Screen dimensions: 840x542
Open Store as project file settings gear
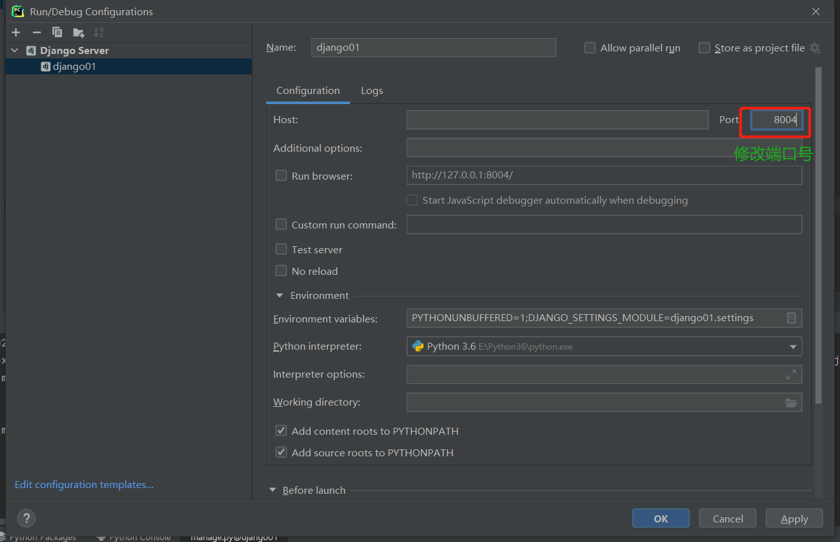point(815,48)
